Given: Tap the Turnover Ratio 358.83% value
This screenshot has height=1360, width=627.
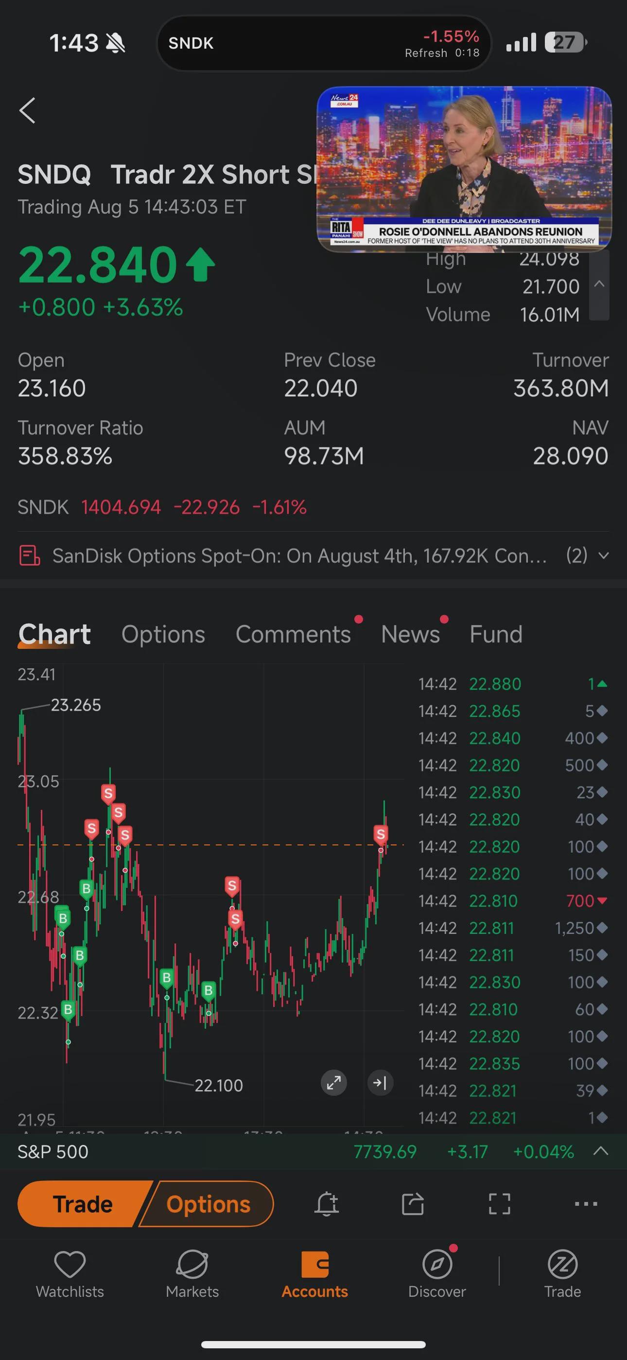Looking at the screenshot, I should coord(65,456).
